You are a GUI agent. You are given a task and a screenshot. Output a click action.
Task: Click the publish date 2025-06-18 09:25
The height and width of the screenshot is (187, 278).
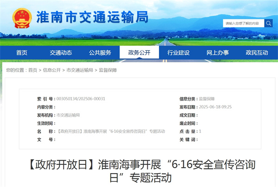[215, 107]
